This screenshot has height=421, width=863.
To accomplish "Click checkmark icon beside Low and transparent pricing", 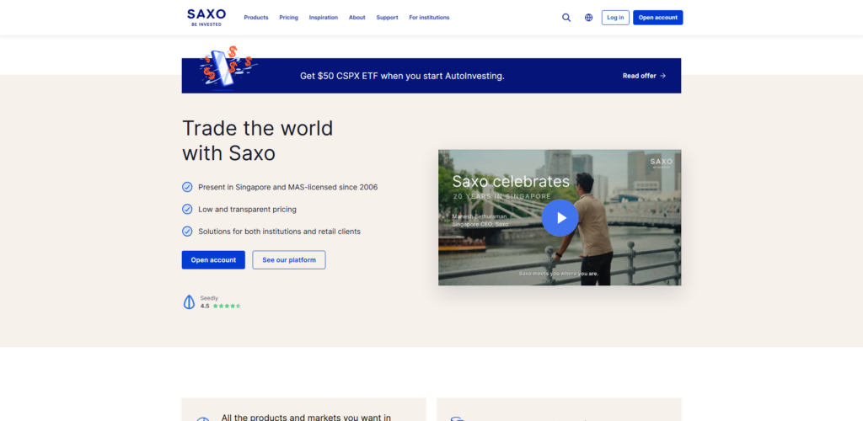I will pos(187,210).
